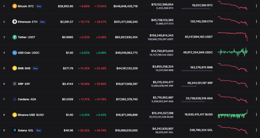Click the Bitcoin circulating supply progress bar
The image size is (260, 138).
197,8
